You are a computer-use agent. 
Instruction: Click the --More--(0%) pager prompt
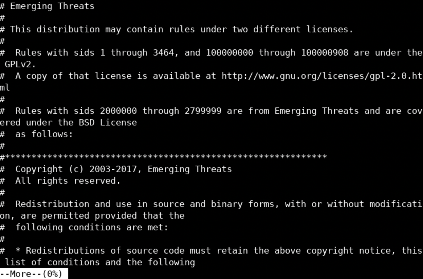coord(31,274)
